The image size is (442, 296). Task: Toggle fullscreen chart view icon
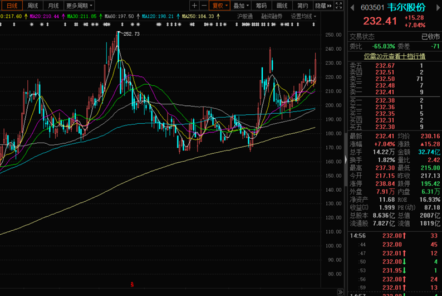pyautogui.click(x=339, y=6)
